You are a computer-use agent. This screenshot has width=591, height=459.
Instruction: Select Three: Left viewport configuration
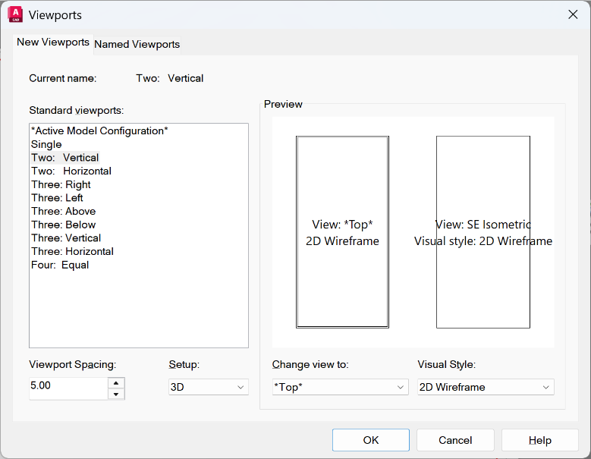click(x=58, y=198)
